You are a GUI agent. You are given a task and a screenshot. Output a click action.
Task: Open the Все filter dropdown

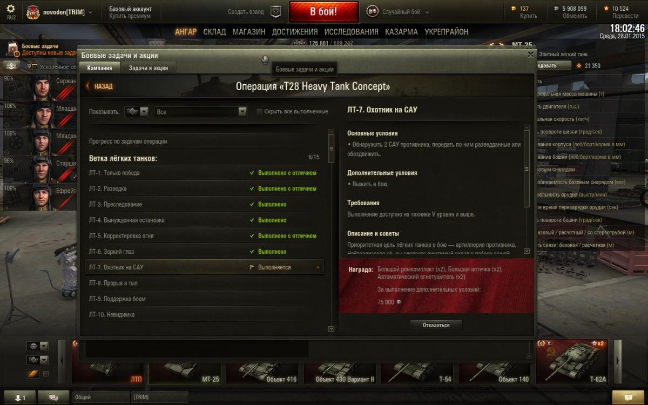pos(200,112)
